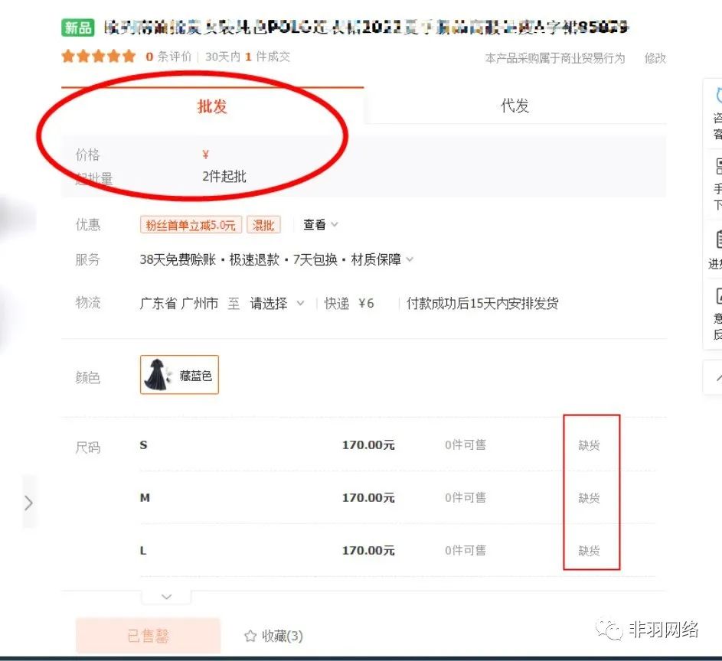Switch to the 代发 tab
The width and height of the screenshot is (722, 661).
515,106
